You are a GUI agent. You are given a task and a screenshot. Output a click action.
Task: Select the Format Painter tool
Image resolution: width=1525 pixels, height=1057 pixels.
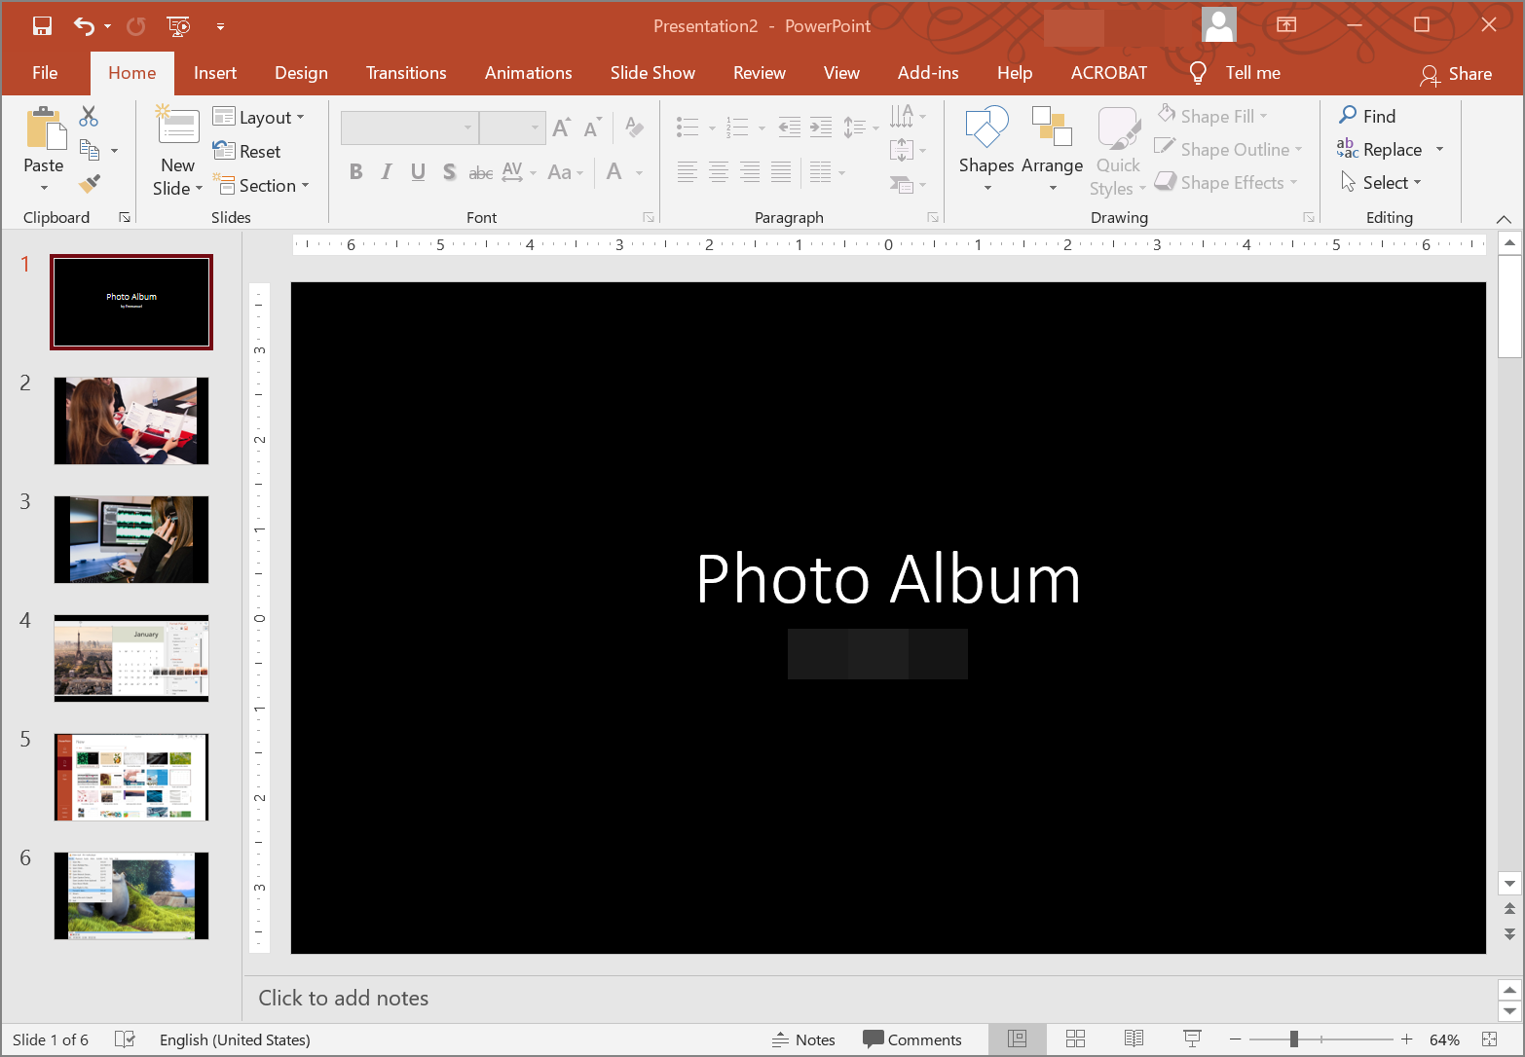(88, 184)
